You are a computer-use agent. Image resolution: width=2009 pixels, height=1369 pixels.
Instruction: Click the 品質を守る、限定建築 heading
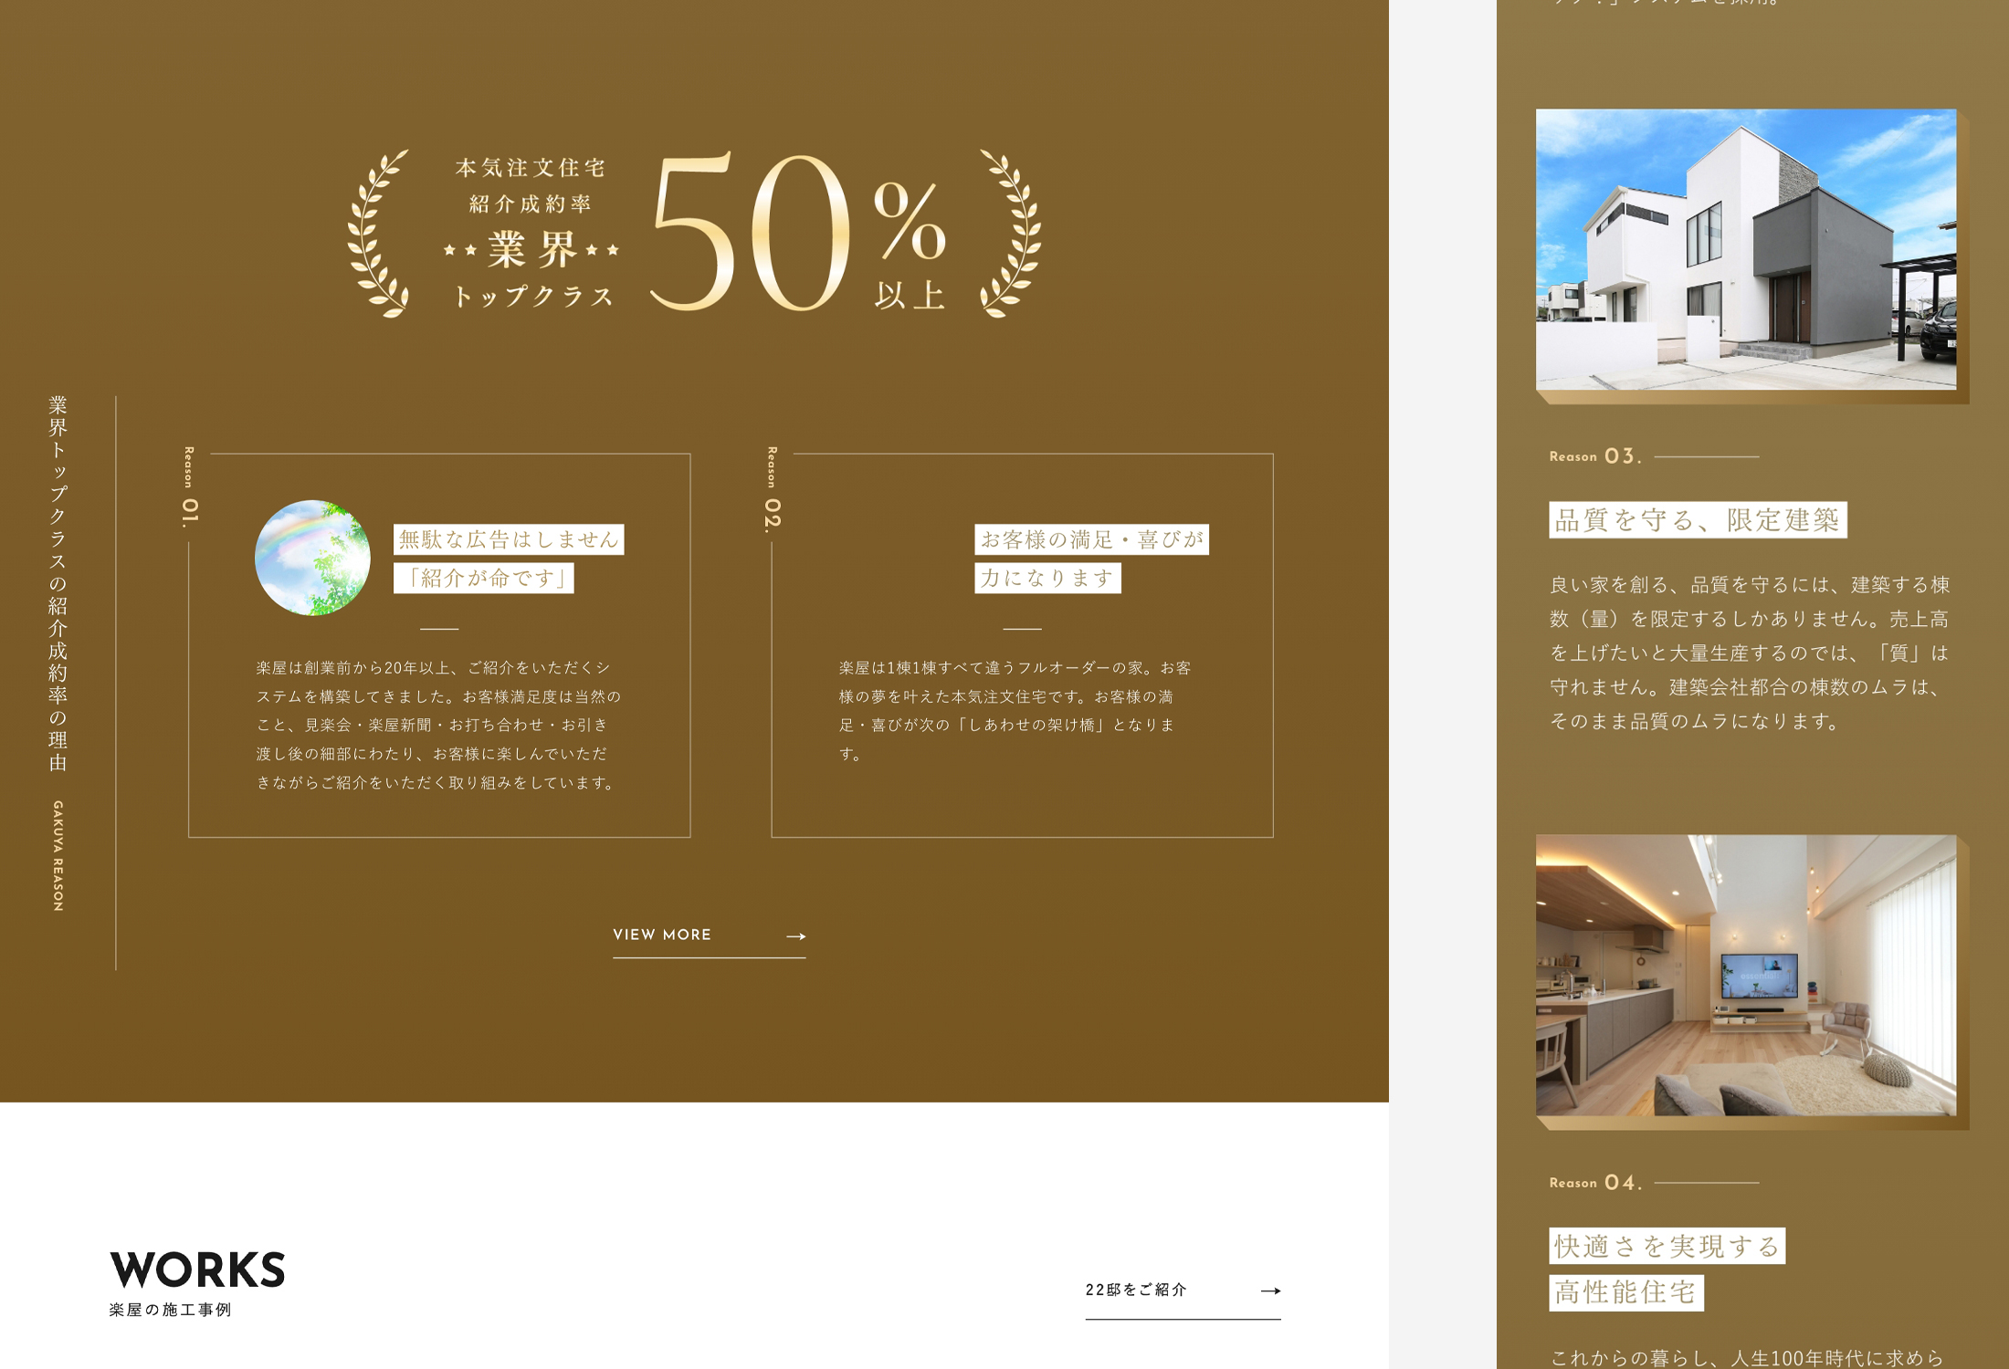click(1697, 520)
